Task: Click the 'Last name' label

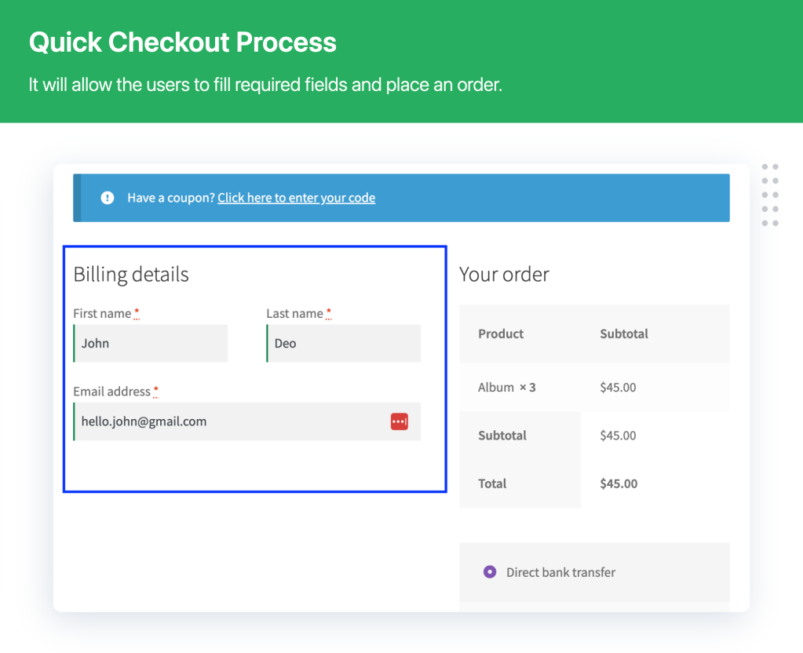Action: pos(294,313)
